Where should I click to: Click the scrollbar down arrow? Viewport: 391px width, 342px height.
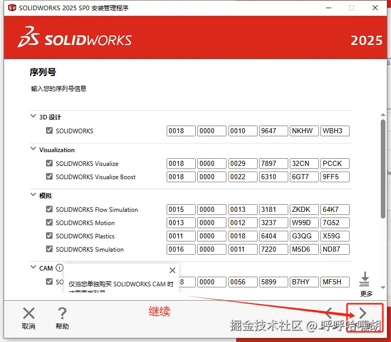[x=383, y=288]
